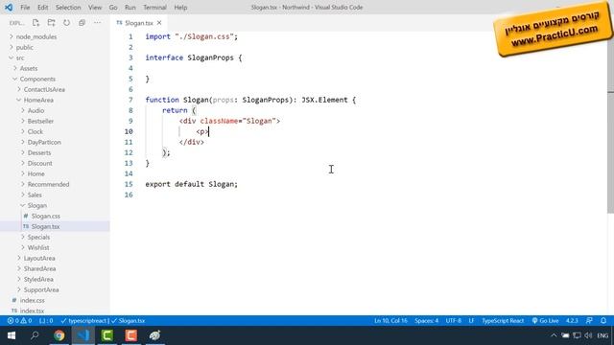Open the green Camtasia taskbar icon
The image size is (614, 345).
(x=107, y=335)
